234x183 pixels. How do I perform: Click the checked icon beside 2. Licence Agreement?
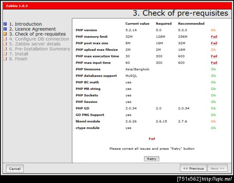coord(5,29)
